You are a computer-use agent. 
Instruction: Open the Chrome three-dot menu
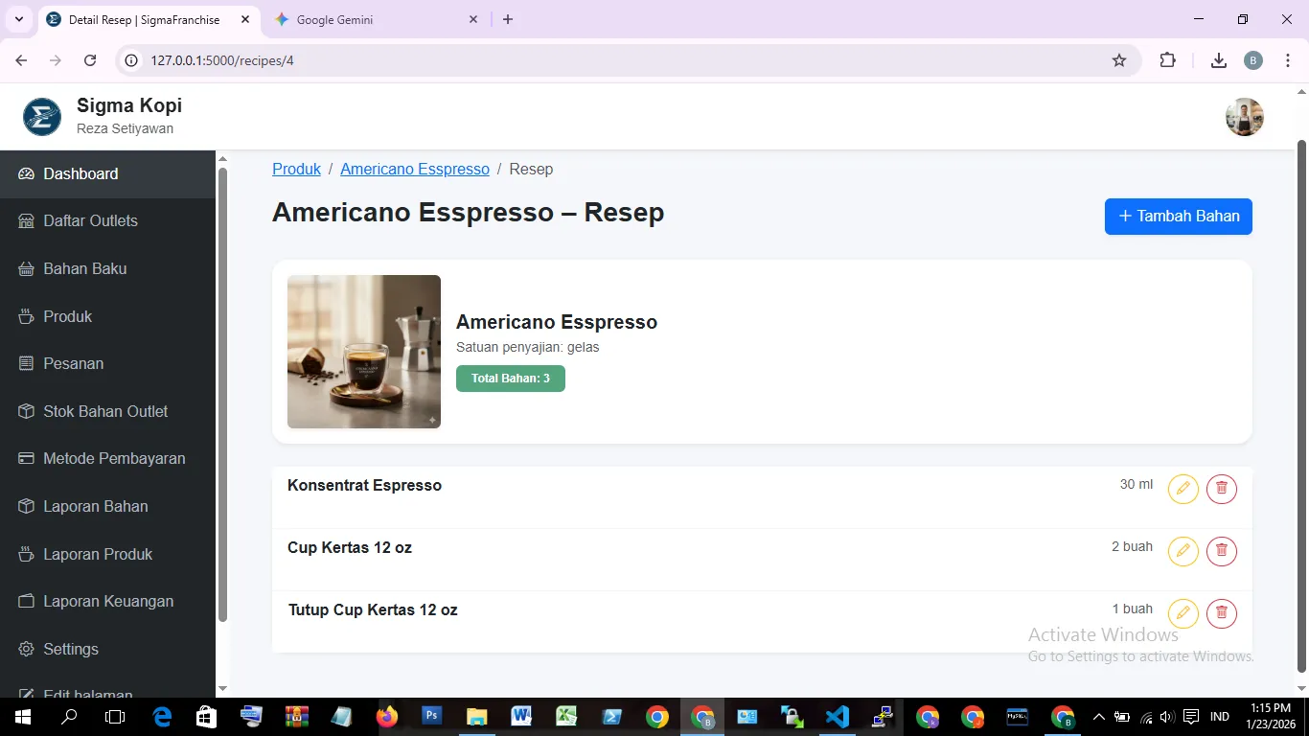coord(1288,60)
